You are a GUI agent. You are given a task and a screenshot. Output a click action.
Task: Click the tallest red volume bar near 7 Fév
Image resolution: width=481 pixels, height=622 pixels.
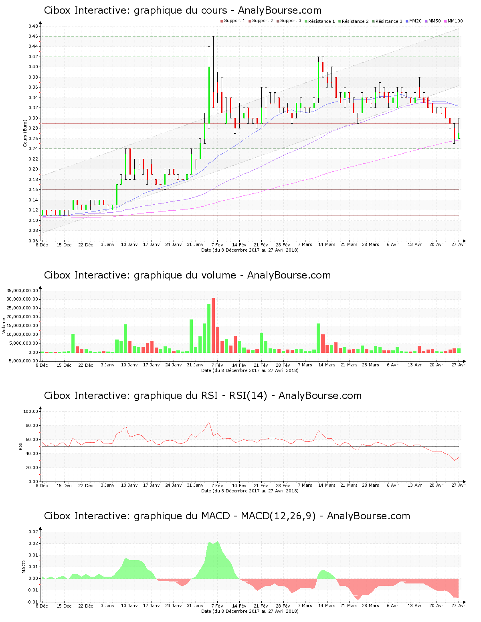[213, 325]
